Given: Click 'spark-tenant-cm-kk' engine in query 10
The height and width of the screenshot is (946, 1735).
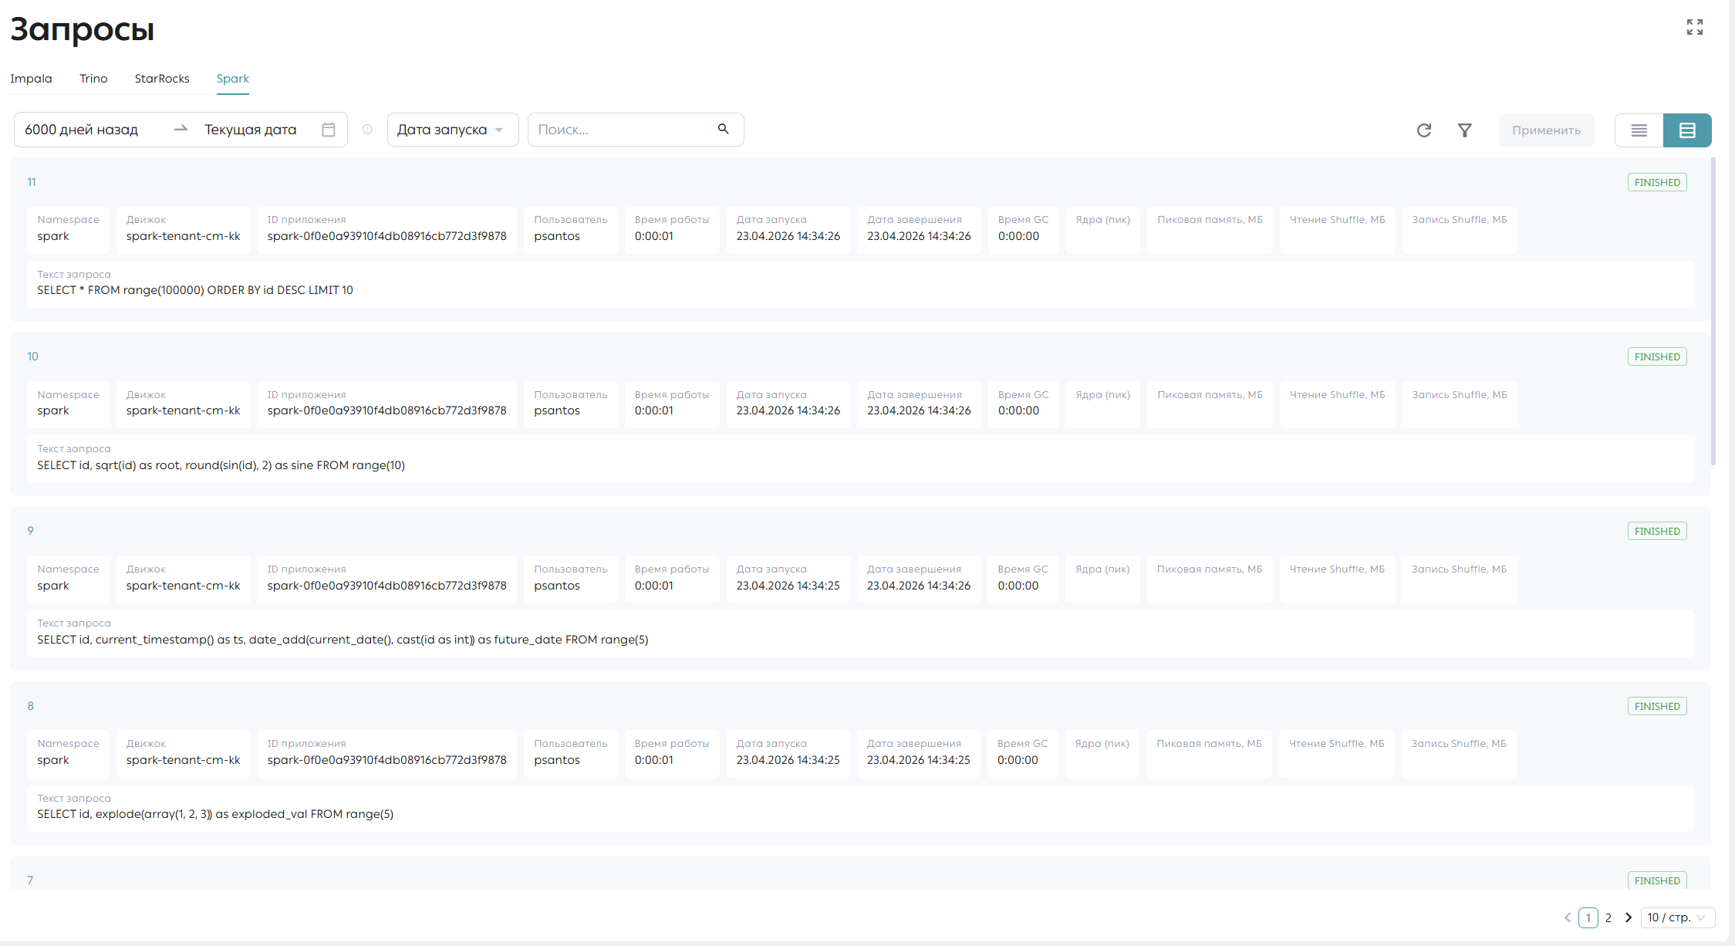Looking at the screenshot, I should pyautogui.click(x=184, y=410).
